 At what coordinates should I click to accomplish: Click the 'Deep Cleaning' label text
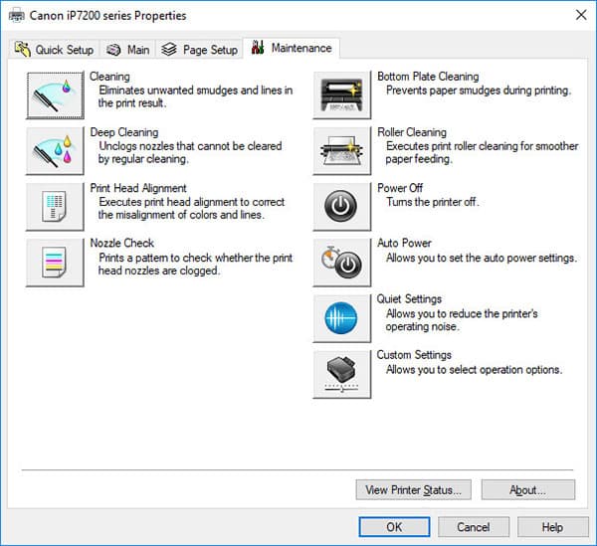pyautogui.click(x=124, y=132)
